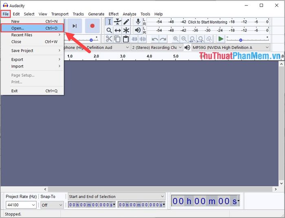Click Exit in the File menu
Screen dimensions: 285x218
(15, 91)
